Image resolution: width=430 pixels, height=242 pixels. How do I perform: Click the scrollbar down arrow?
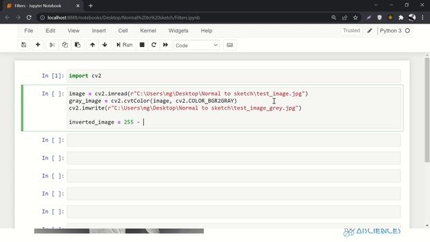tap(427, 226)
